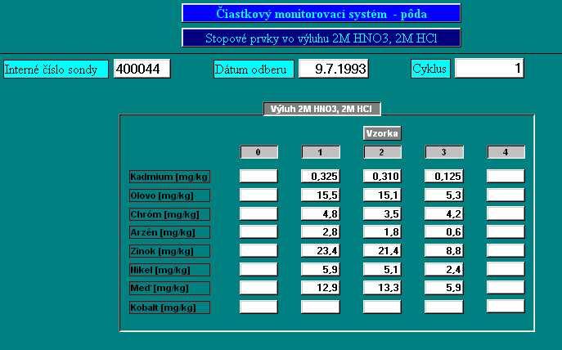Screen dimensions: 562x350
Task: Click Meď sample 3 field 5,9
Action: click(x=443, y=287)
